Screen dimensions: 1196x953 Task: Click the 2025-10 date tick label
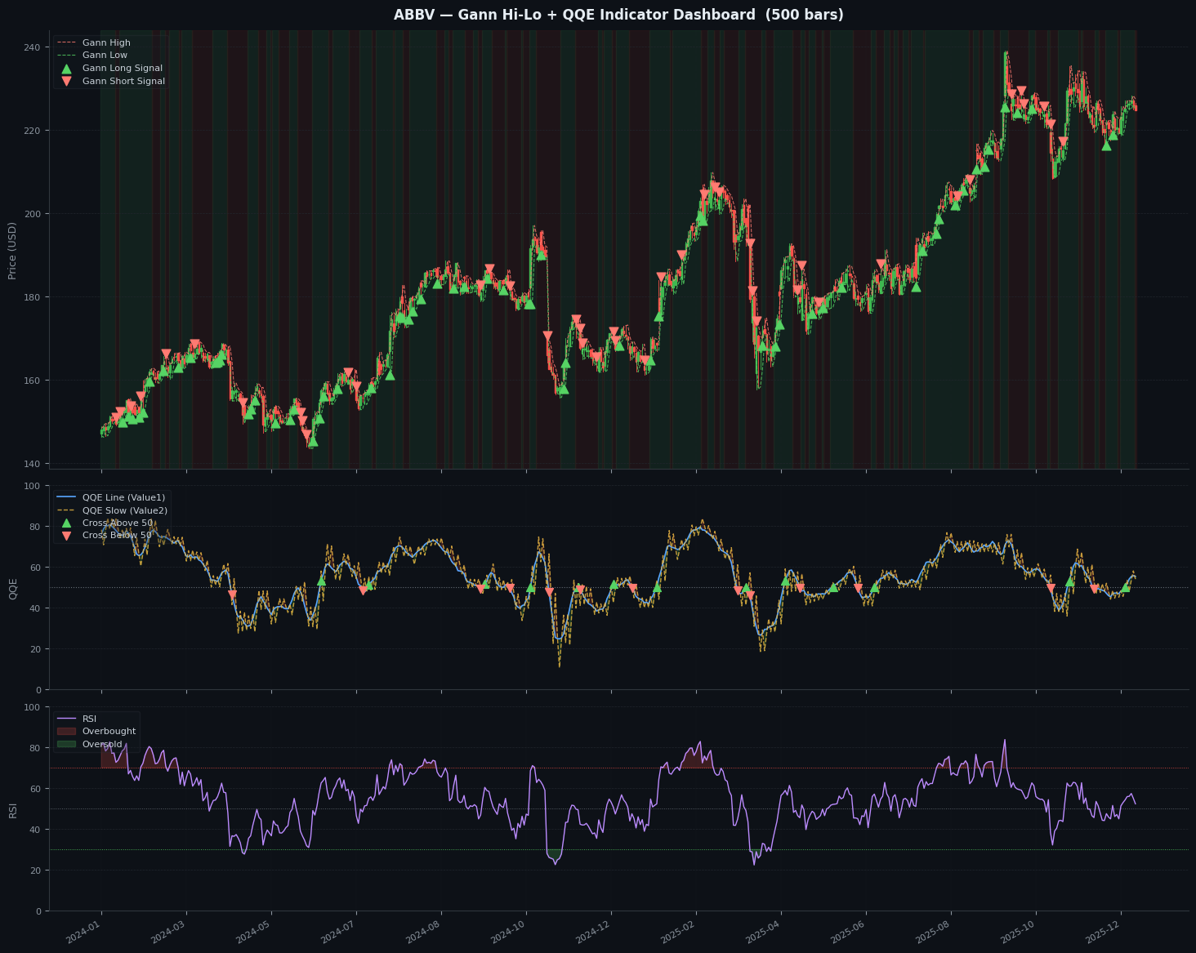coord(1017,933)
